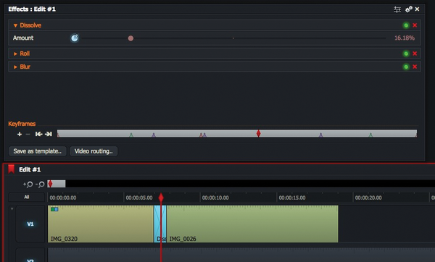The height and width of the screenshot is (262, 435).
Task: Toggle the Blur effect green indicator
Action: click(x=406, y=67)
